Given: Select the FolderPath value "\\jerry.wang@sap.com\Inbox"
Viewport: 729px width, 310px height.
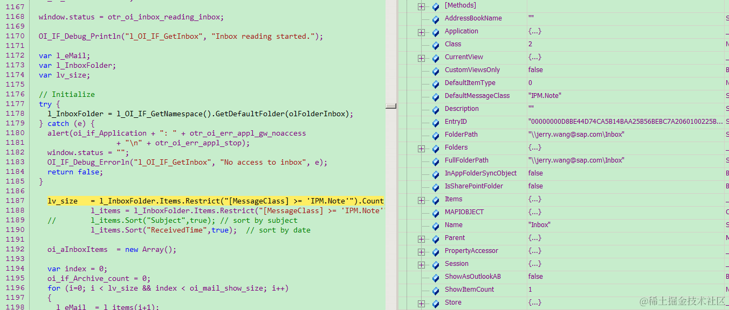Looking at the screenshot, I should click(576, 135).
